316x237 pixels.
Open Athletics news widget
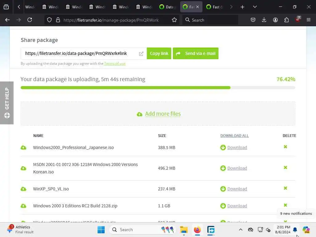20,230
